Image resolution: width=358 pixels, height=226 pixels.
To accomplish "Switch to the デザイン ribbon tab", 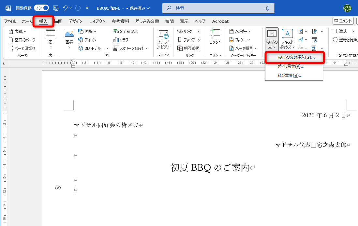I will pos(75,21).
